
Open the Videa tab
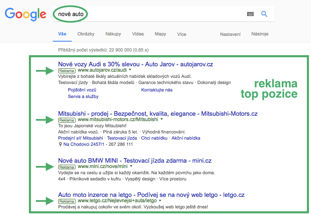click(138, 34)
